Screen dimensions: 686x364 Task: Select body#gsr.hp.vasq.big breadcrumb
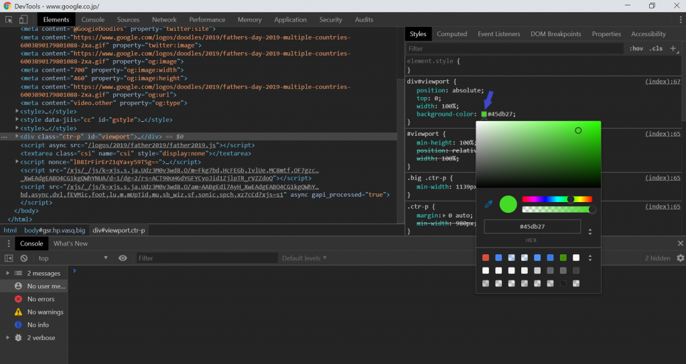pyautogui.click(x=55, y=230)
